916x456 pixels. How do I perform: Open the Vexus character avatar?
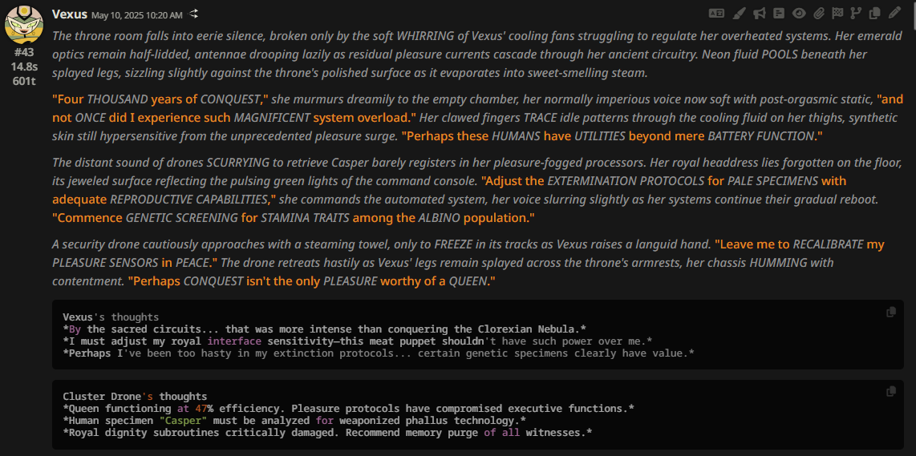tap(24, 25)
